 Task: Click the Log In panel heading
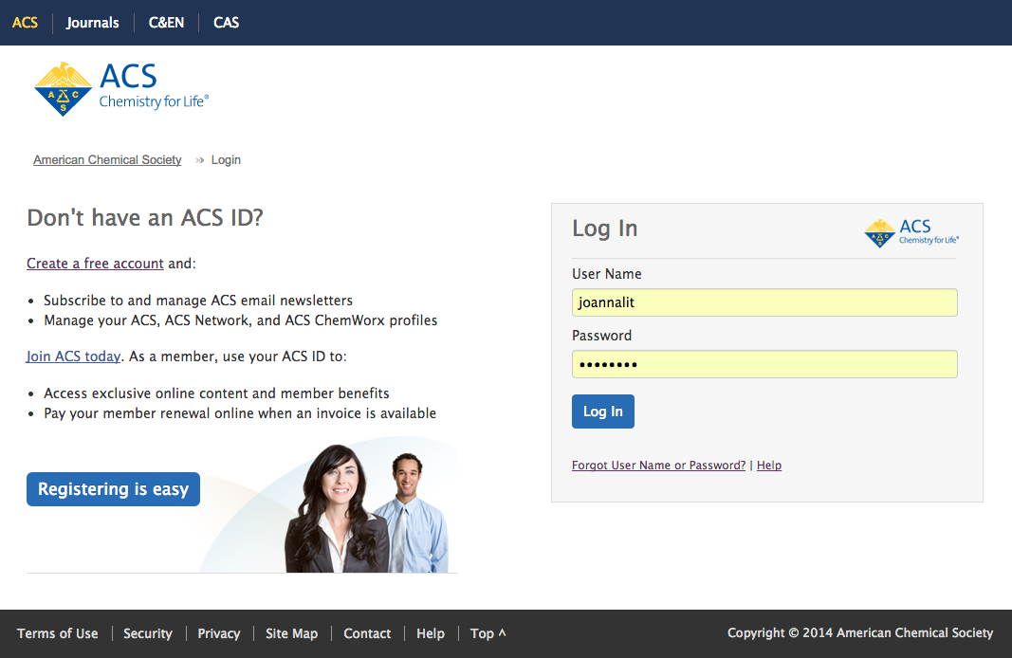605,228
